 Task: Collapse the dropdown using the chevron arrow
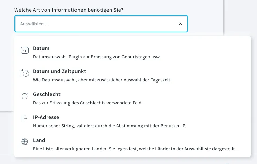[x=180, y=24]
